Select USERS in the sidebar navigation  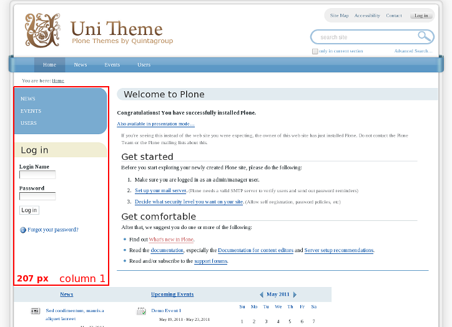coord(29,123)
